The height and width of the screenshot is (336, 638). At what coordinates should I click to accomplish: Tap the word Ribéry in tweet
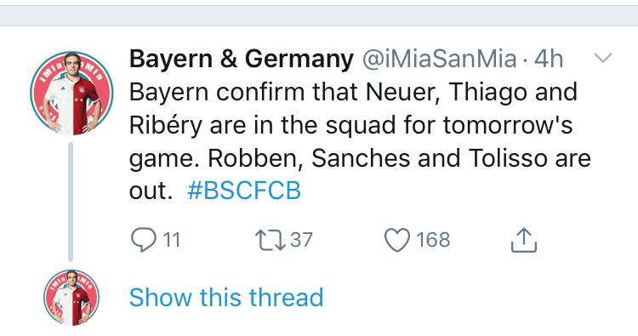pyautogui.click(x=166, y=125)
